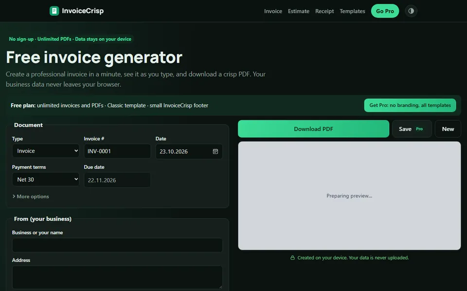Click Get Pro: no branding, all templates
This screenshot has height=291, width=467.
pos(410,105)
